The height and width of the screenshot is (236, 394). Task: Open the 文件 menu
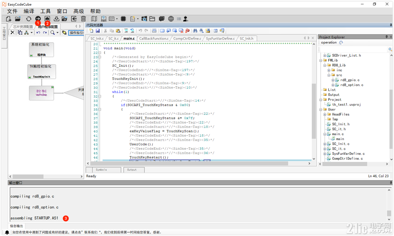tap(12, 12)
